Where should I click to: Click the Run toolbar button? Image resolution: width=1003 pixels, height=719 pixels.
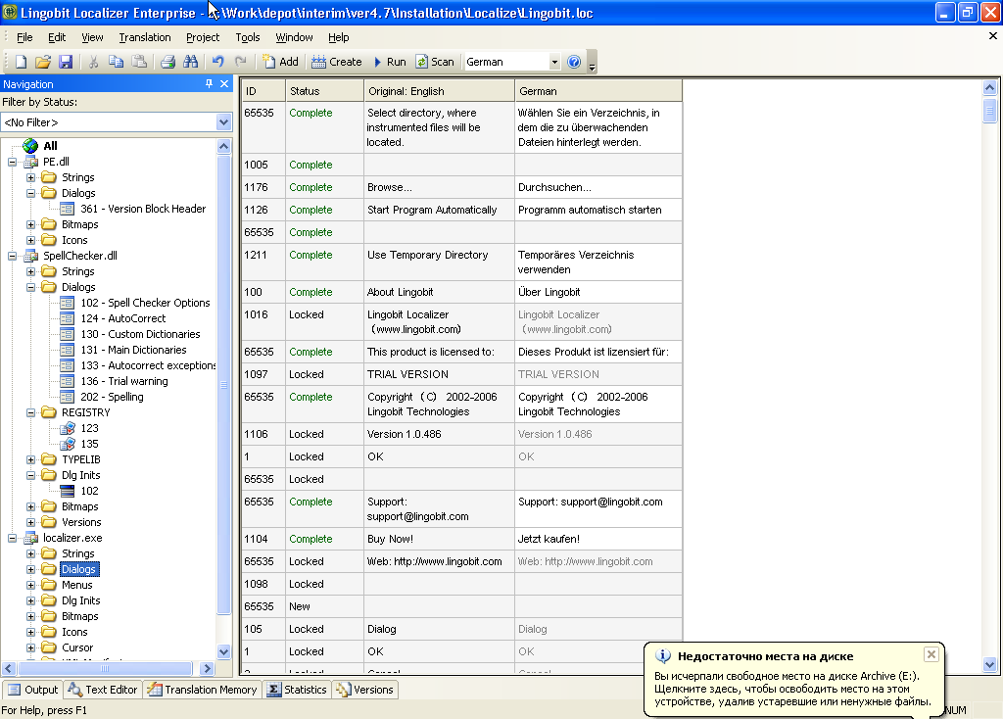(390, 62)
